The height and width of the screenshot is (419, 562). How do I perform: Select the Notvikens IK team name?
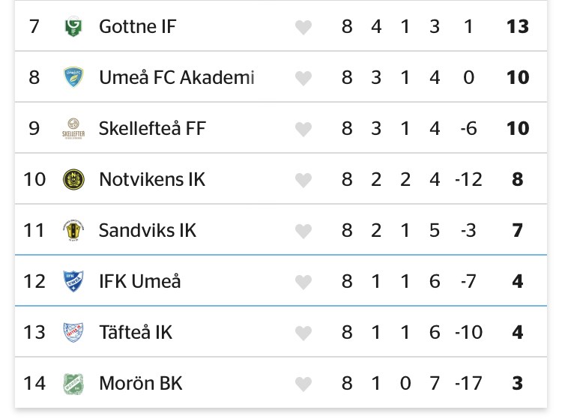coord(152,180)
